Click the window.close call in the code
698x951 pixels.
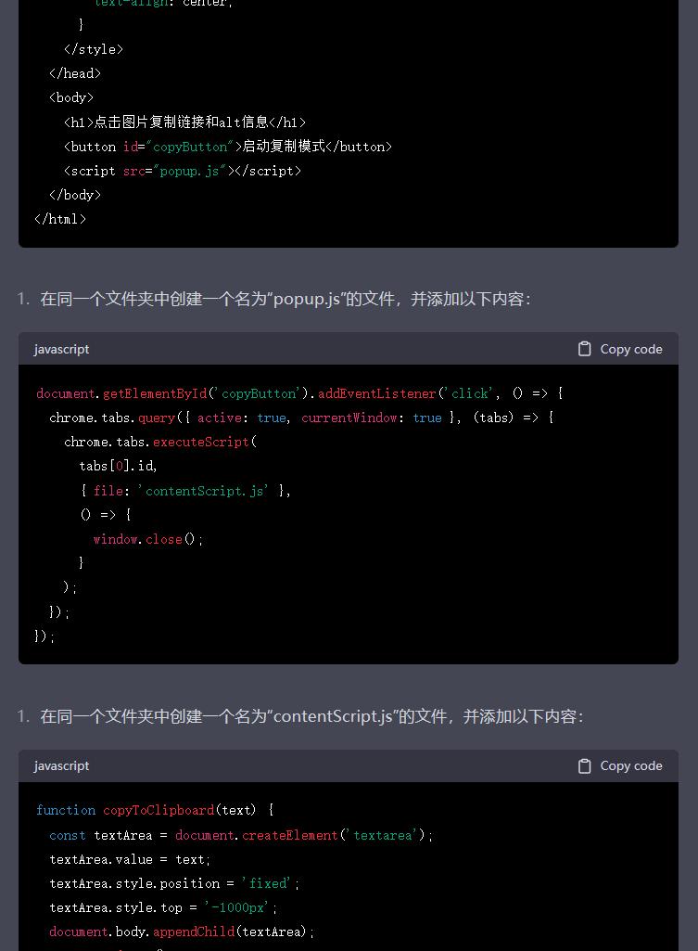coord(144,538)
